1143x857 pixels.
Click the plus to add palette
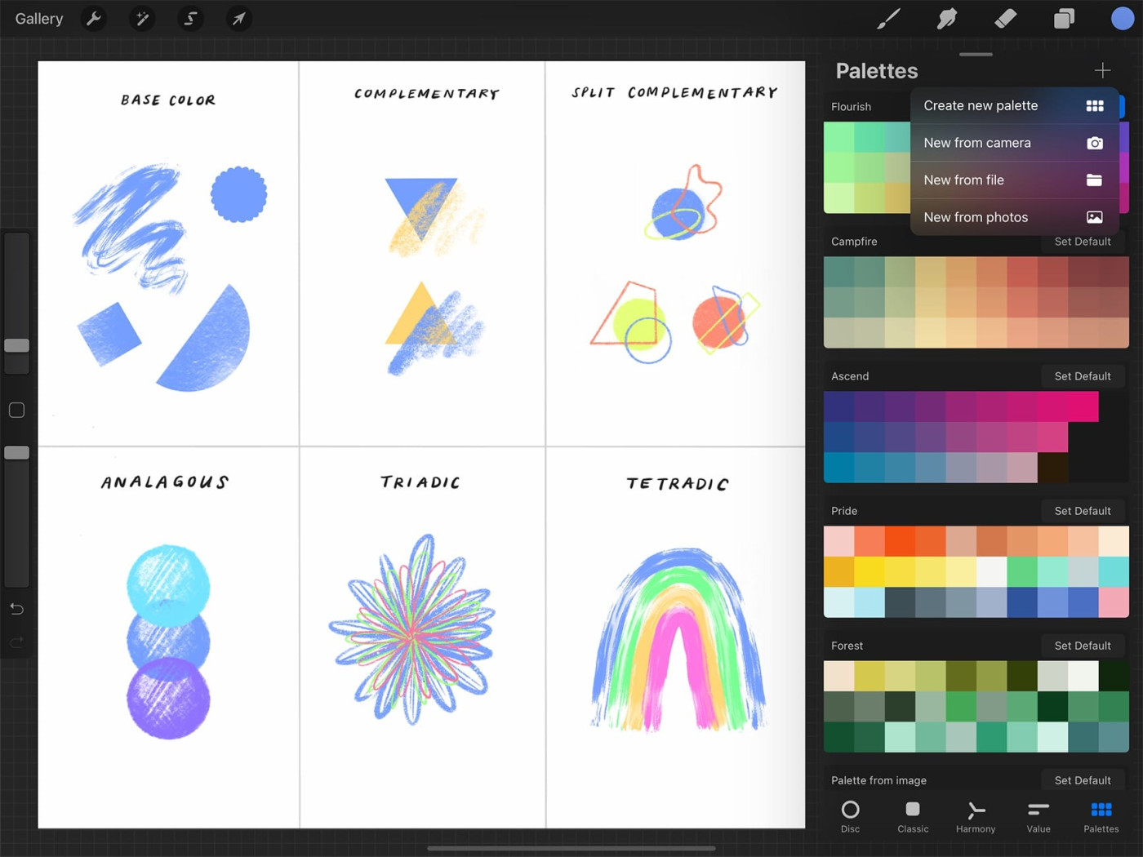(x=1102, y=71)
